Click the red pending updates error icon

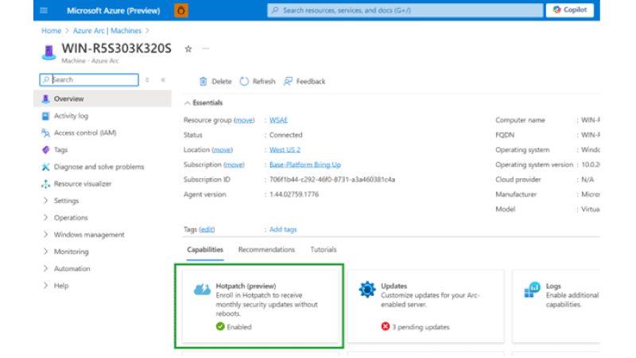386,327
